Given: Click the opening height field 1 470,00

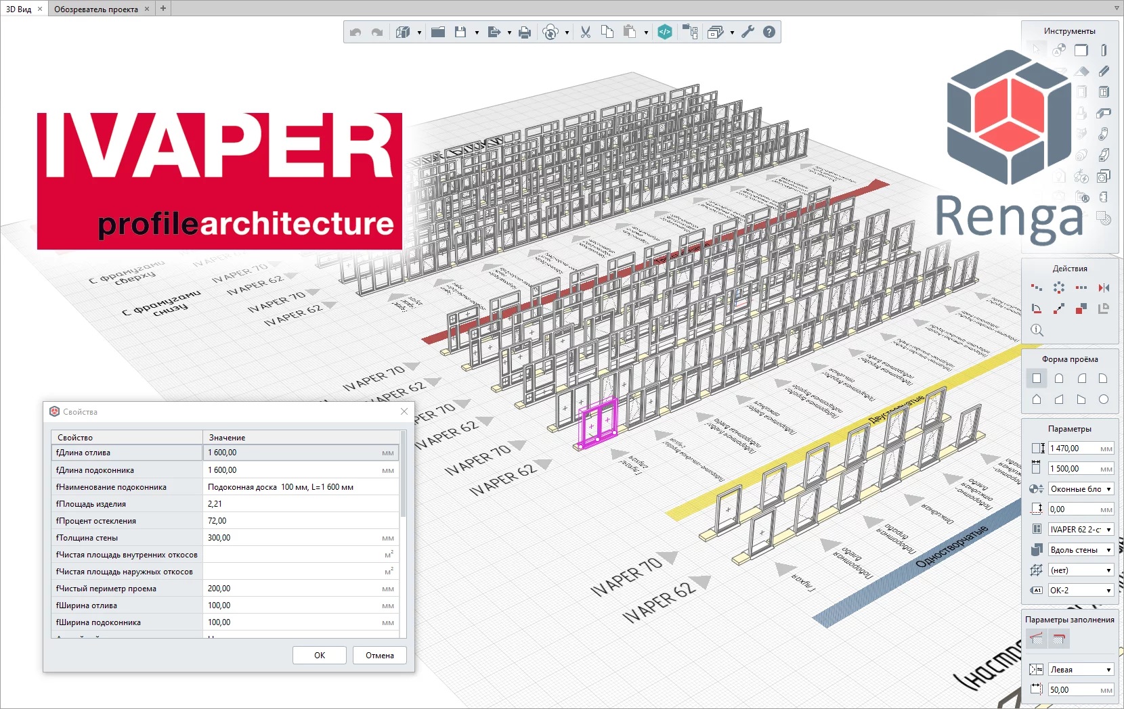Looking at the screenshot, I should [1081, 448].
